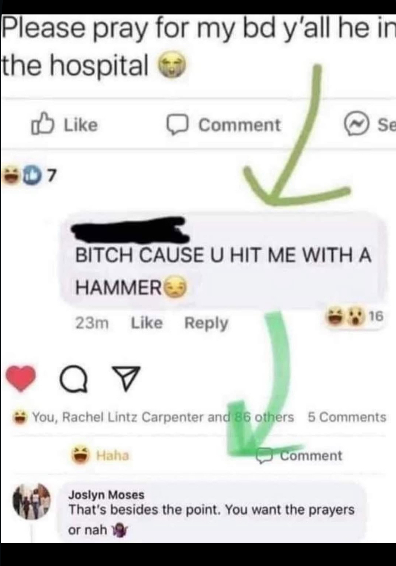Tap the crying emoji in the post
The image size is (396, 566).
tap(171, 66)
